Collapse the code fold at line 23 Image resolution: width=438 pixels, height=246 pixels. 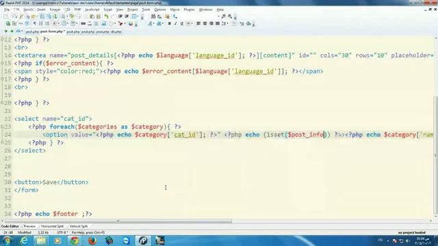2,126
